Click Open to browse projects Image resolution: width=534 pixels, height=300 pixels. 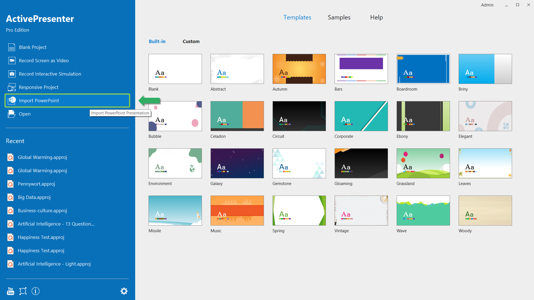[25, 114]
